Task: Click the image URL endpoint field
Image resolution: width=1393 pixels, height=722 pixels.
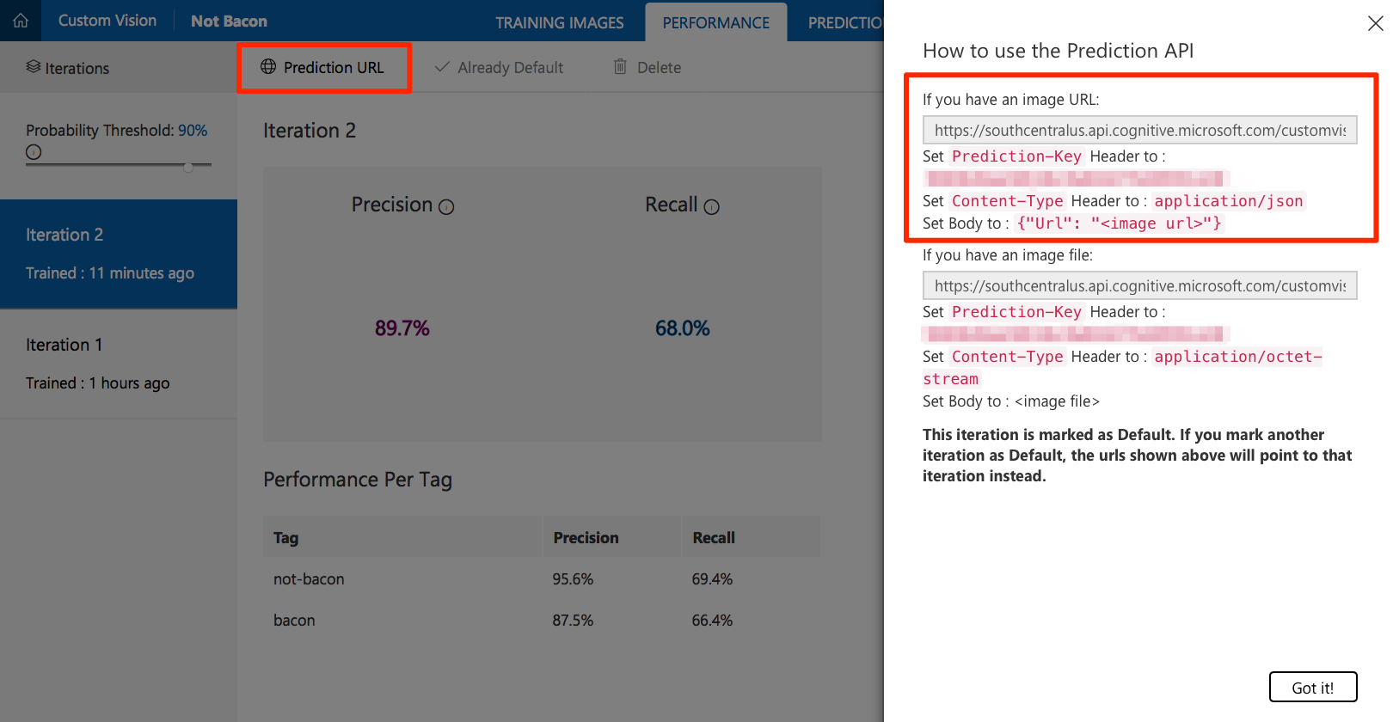Action: click(x=1139, y=131)
